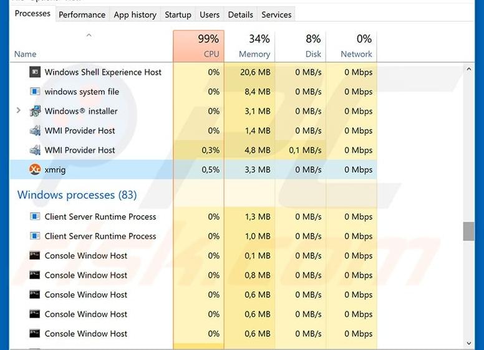The image size is (484, 350).
Task: Click the Windows Shell Experience Host icon
Action: [35, 72]
